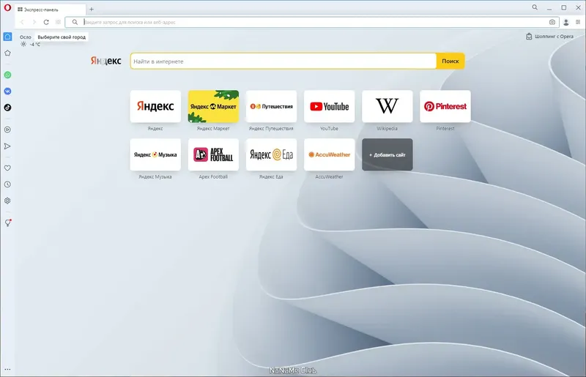Go forward to next page
The image size is (586, 377).
[34, 22]
